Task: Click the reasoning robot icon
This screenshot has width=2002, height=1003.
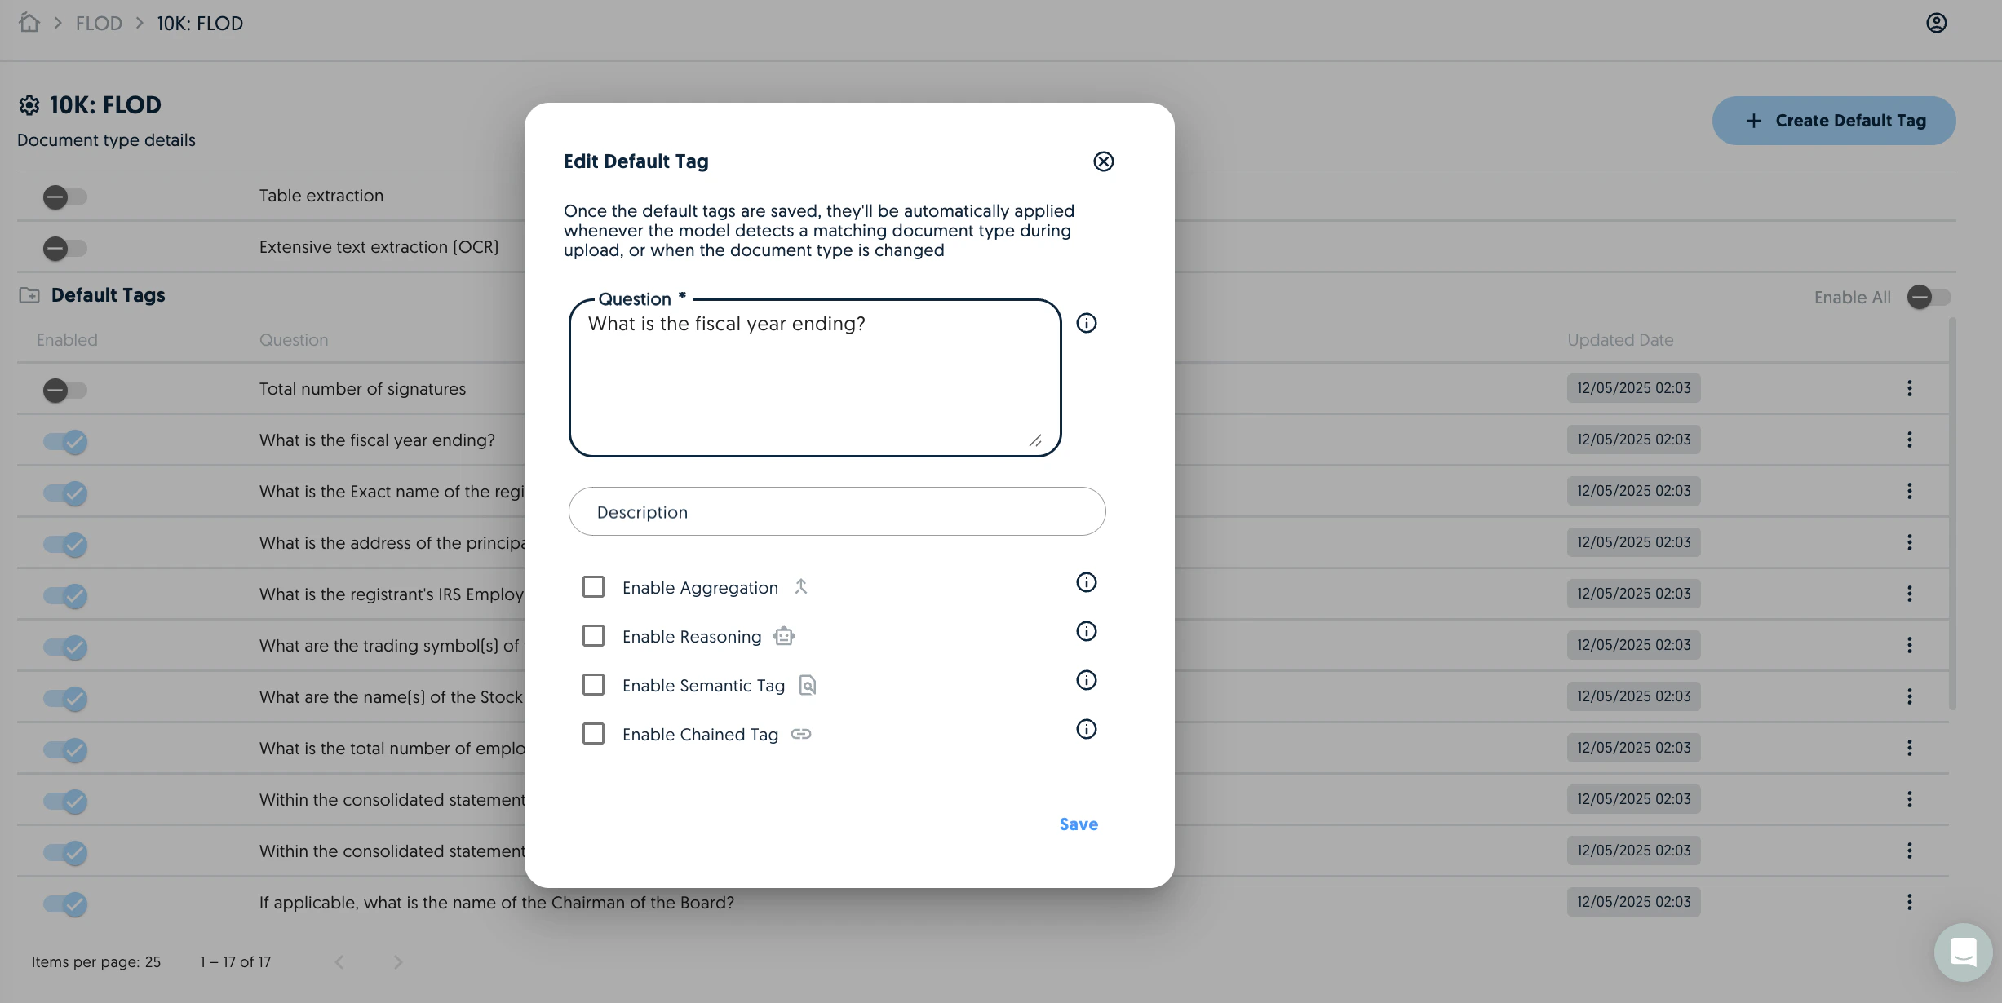Action: point(784,636)
